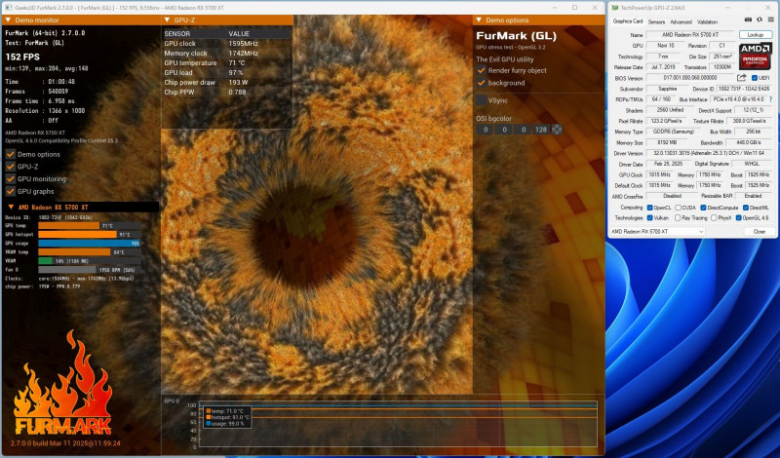Screen dimensions: 780x458
Task: Click the GPU-Z title bar app icon
Action: coord(615,8)
